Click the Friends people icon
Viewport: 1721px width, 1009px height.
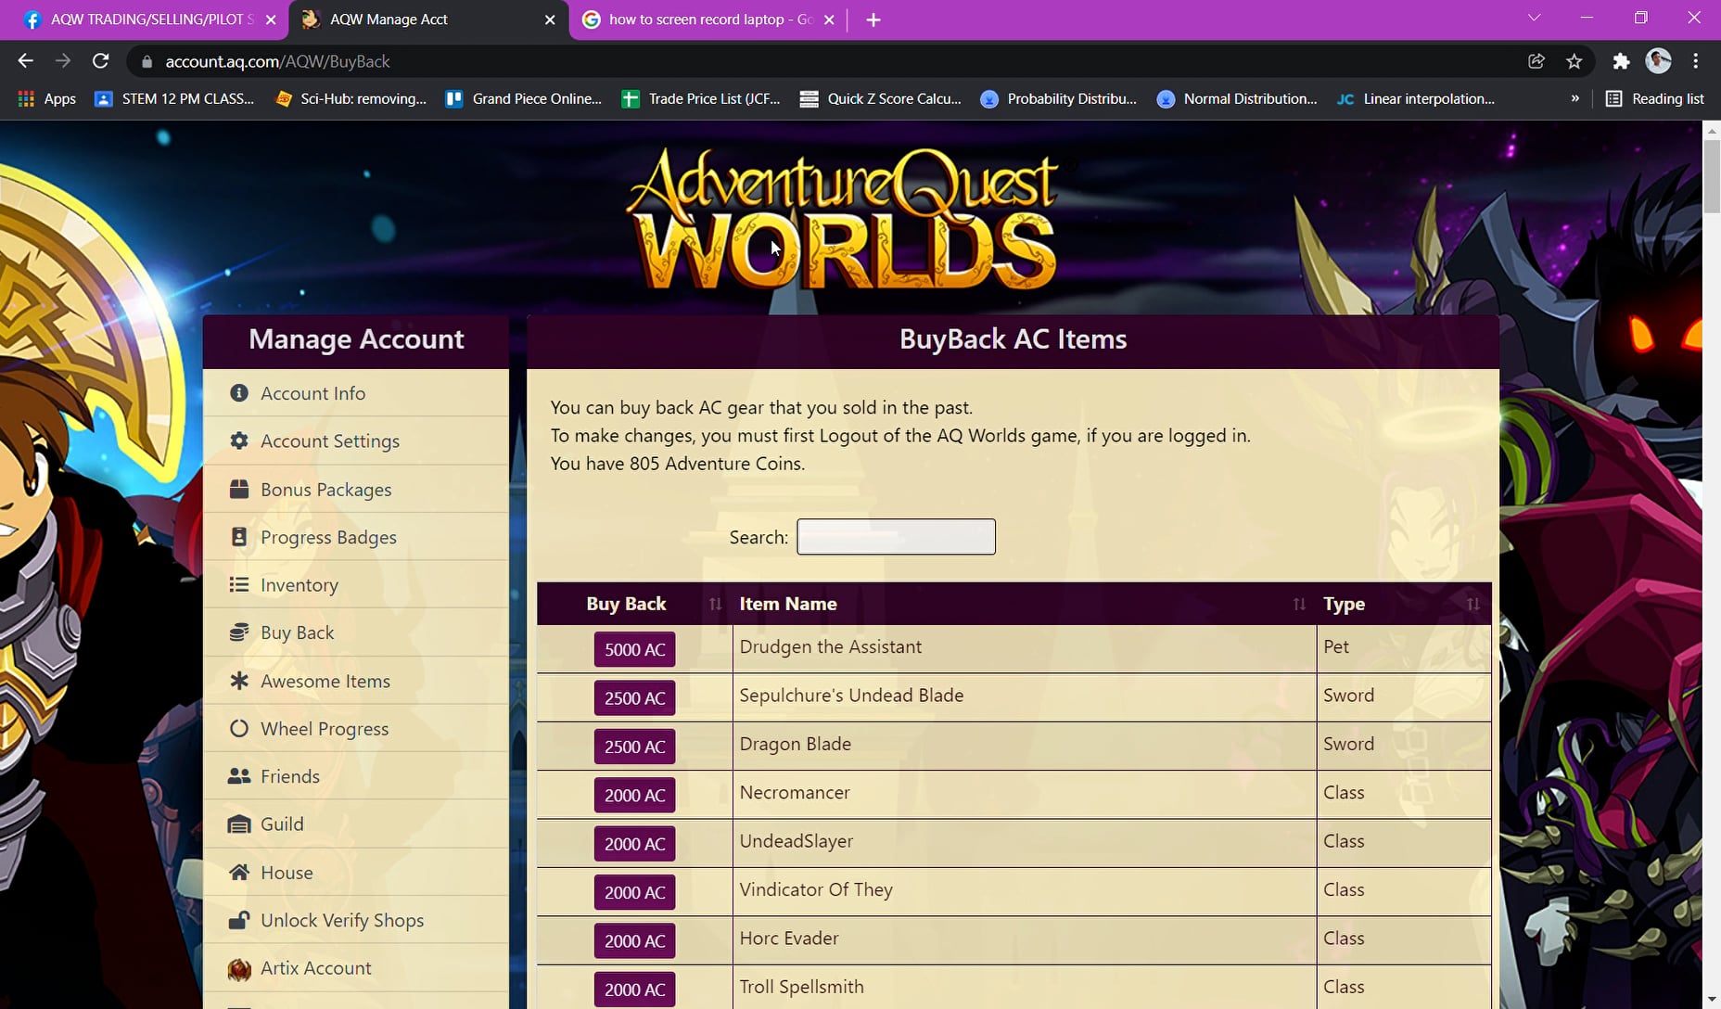(239, 776)
